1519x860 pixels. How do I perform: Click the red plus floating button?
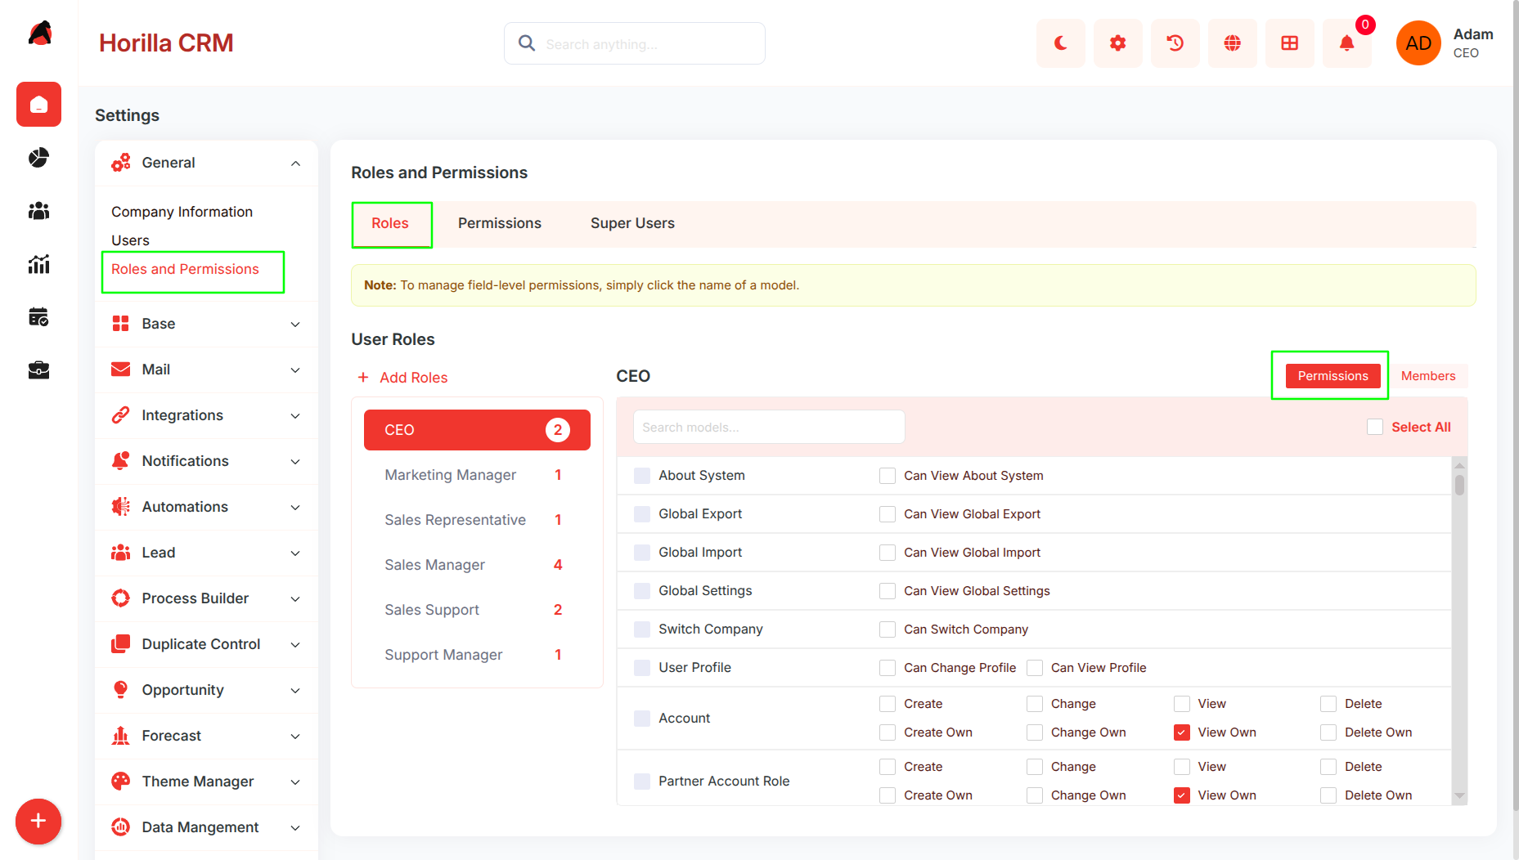[38, 821]
